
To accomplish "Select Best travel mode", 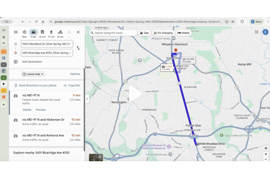I will [x=25, y=34].
